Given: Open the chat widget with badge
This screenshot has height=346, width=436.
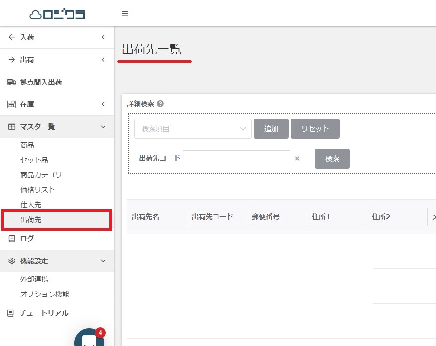Looking at the screenshot, I should [x=89, y=340].
